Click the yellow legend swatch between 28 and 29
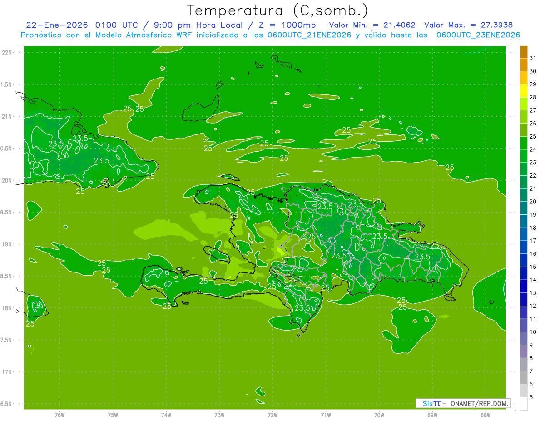Screen dimensions: 545x421 524,91
